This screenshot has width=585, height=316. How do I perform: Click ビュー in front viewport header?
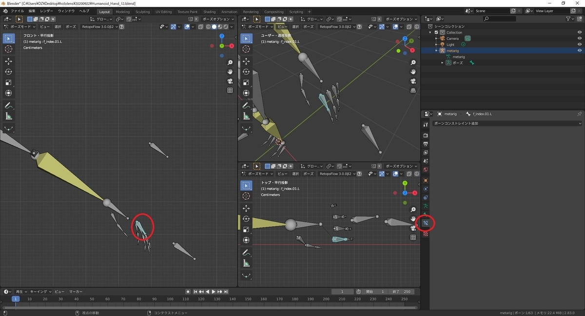pyautogui.click(x=44, y=27)
